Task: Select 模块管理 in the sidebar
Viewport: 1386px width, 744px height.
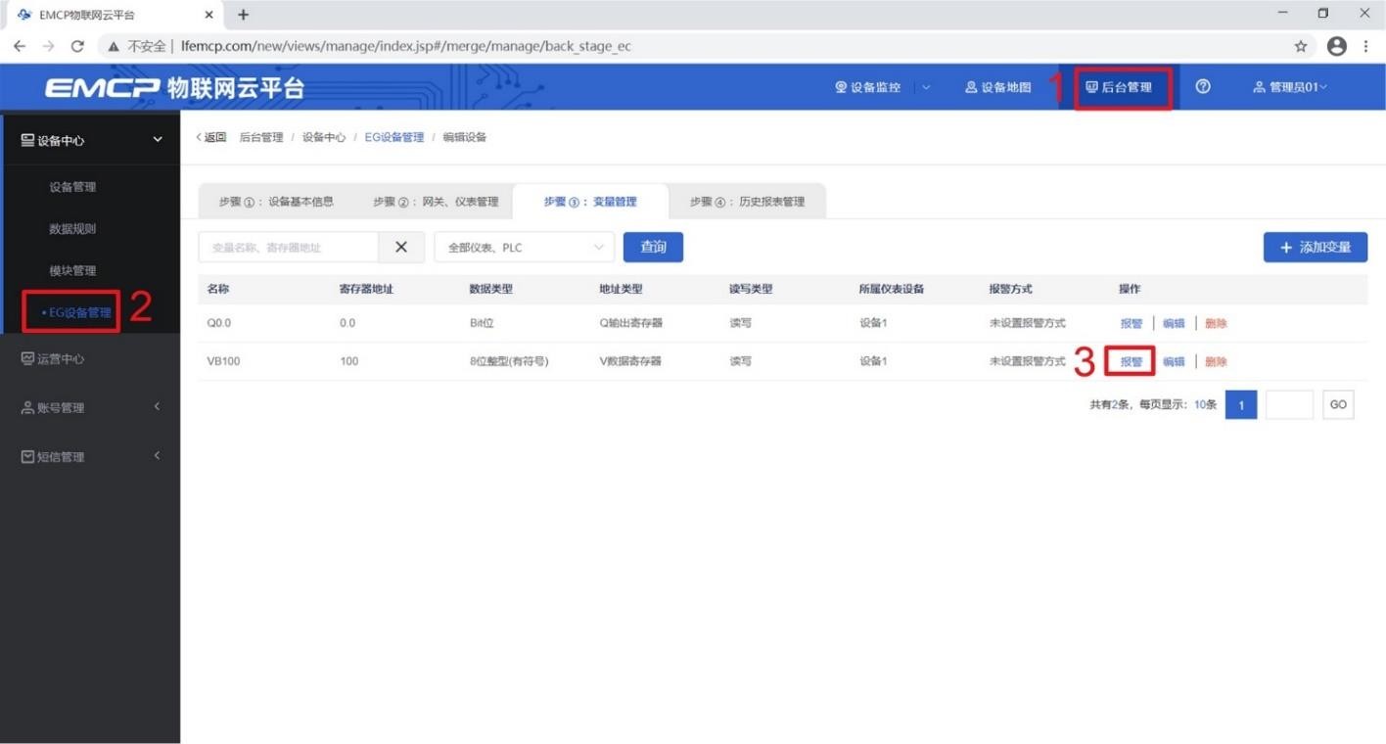Action: coord(72,270)
